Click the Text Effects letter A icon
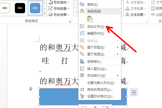 coord(127,15)
